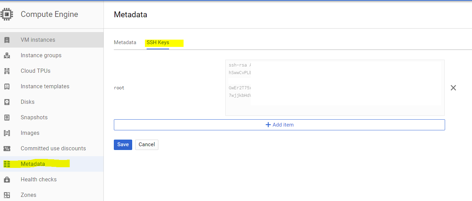The width and height of the screenshot is (472, 201).
Task: Click the Metadata sidebar icon
Action: tap(7, 164)
